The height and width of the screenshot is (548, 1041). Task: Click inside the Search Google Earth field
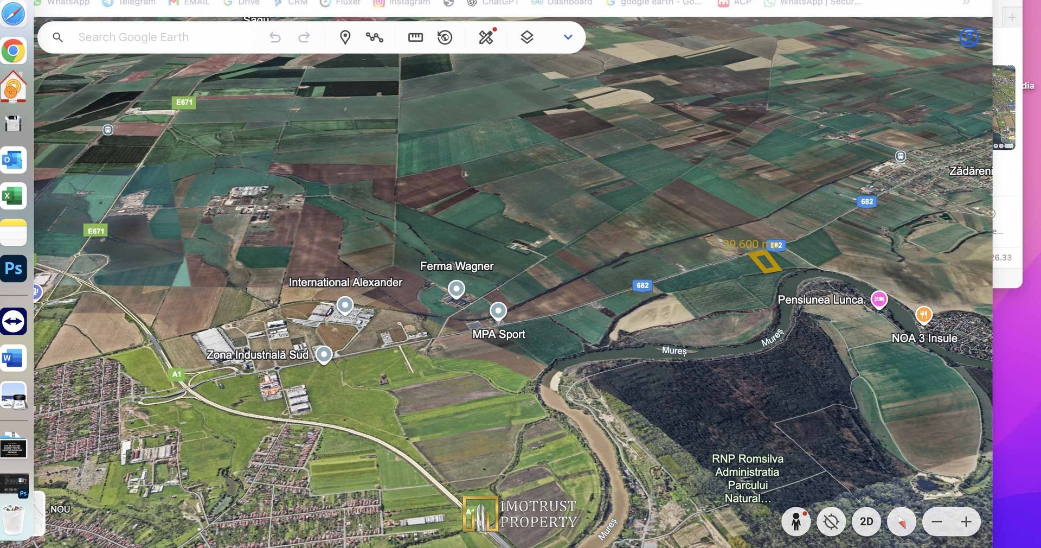coord(152,37)
